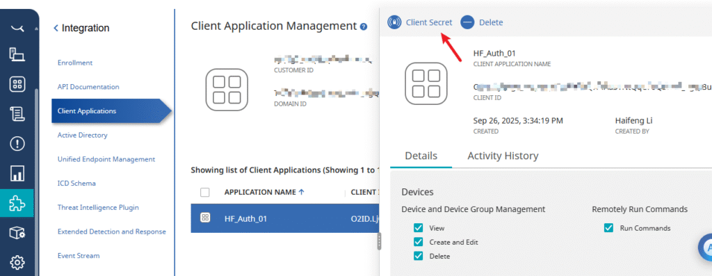Click the alert exclamation icon in sidebar
Screen dimensions: 712x276
point(17,144)
